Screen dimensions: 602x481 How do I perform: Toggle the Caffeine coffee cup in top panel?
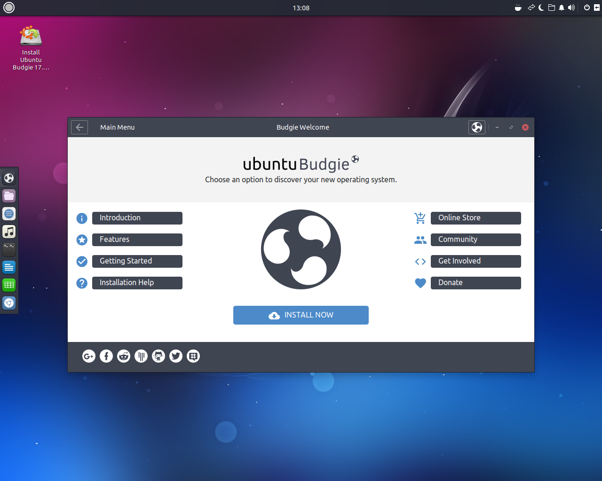coord(518,8)
